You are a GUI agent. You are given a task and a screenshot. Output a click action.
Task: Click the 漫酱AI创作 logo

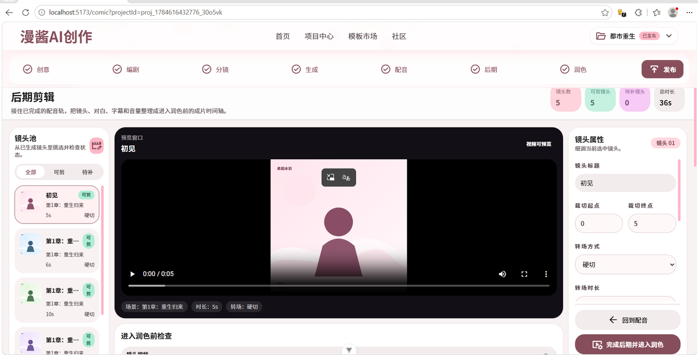(x=56, y=37)
